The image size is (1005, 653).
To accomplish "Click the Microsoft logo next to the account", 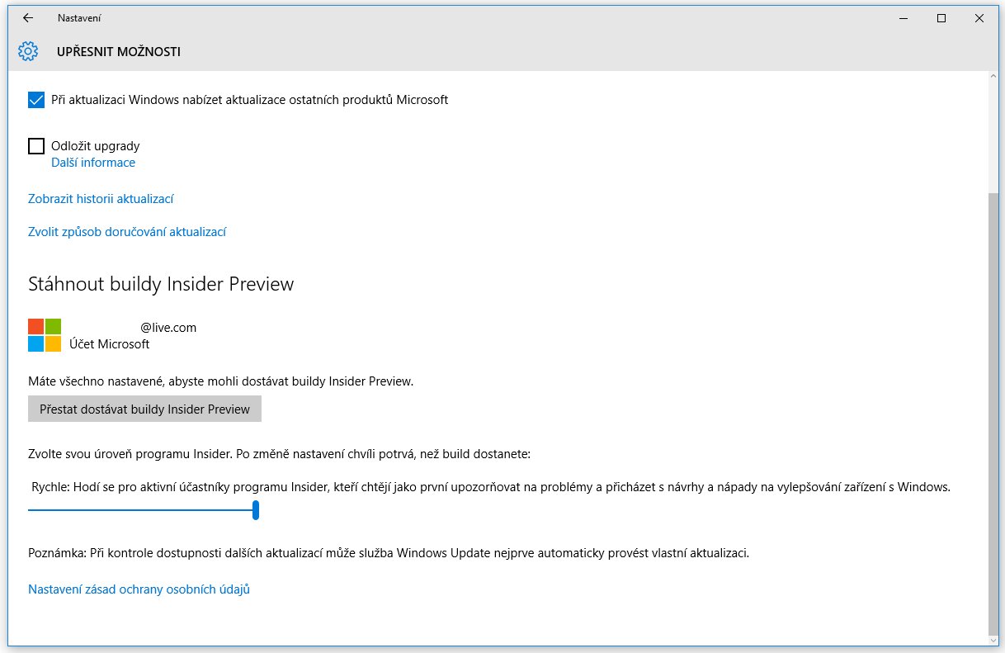I will (45, 335).
